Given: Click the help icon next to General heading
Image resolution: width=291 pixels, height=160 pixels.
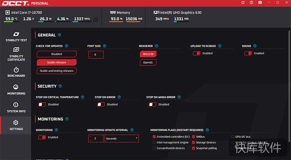Looking at the screenshot, I should [x=59, y=35].
